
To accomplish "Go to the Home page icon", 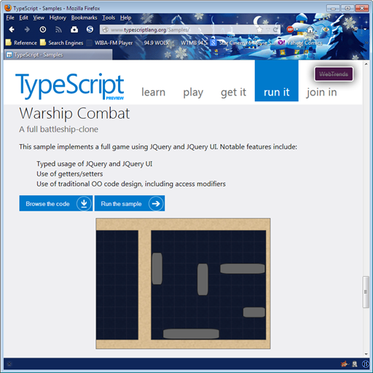I will click(x=310, y=30).
